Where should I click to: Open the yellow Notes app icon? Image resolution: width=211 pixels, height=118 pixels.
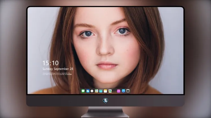tap(105, 91)
